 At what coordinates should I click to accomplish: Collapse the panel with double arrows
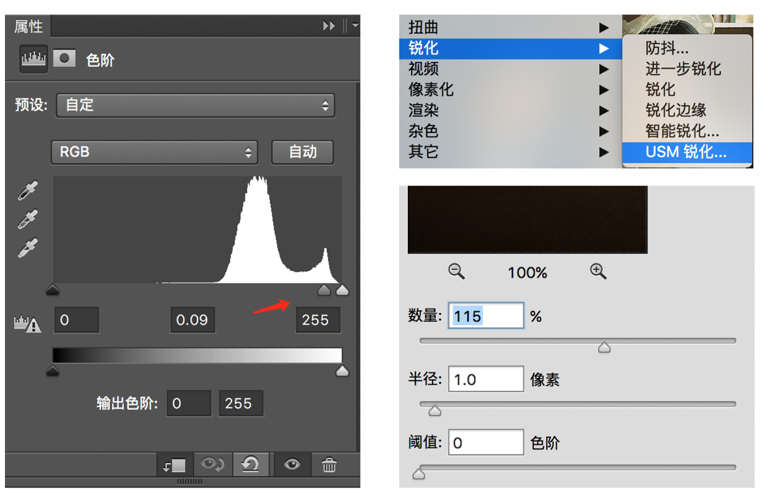pyautogui.click(x=329, y=26)
